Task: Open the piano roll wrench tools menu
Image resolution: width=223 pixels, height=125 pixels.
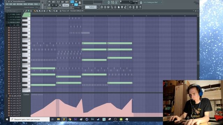Action: pyautogui.click(x=26, y=11)
